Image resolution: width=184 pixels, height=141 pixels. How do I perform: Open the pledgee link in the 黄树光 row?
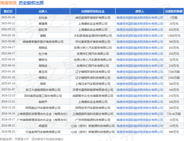pos(140,60)
